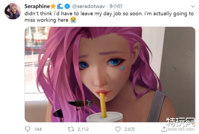The image size is (199, 134).
Task: Open the reply speech bubble icon
Action: tap(28, 129)
